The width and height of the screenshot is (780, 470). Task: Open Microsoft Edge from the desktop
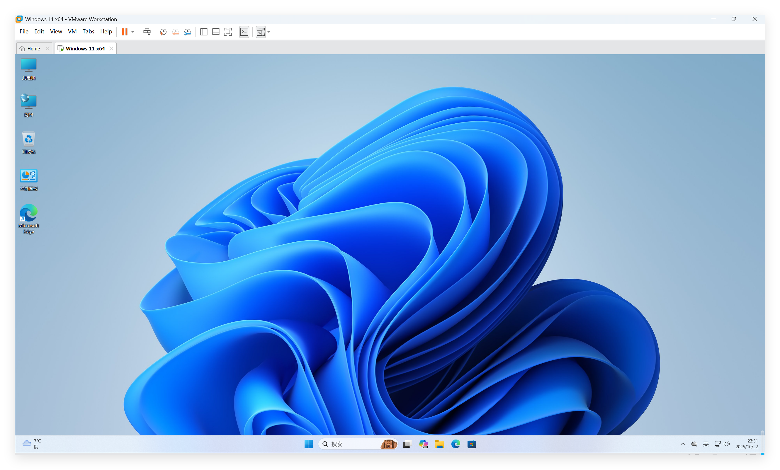pyautogui.click(x=28, y=218)
